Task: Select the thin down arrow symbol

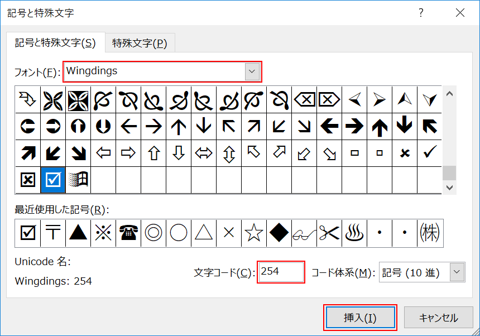Action: point(204,126)
